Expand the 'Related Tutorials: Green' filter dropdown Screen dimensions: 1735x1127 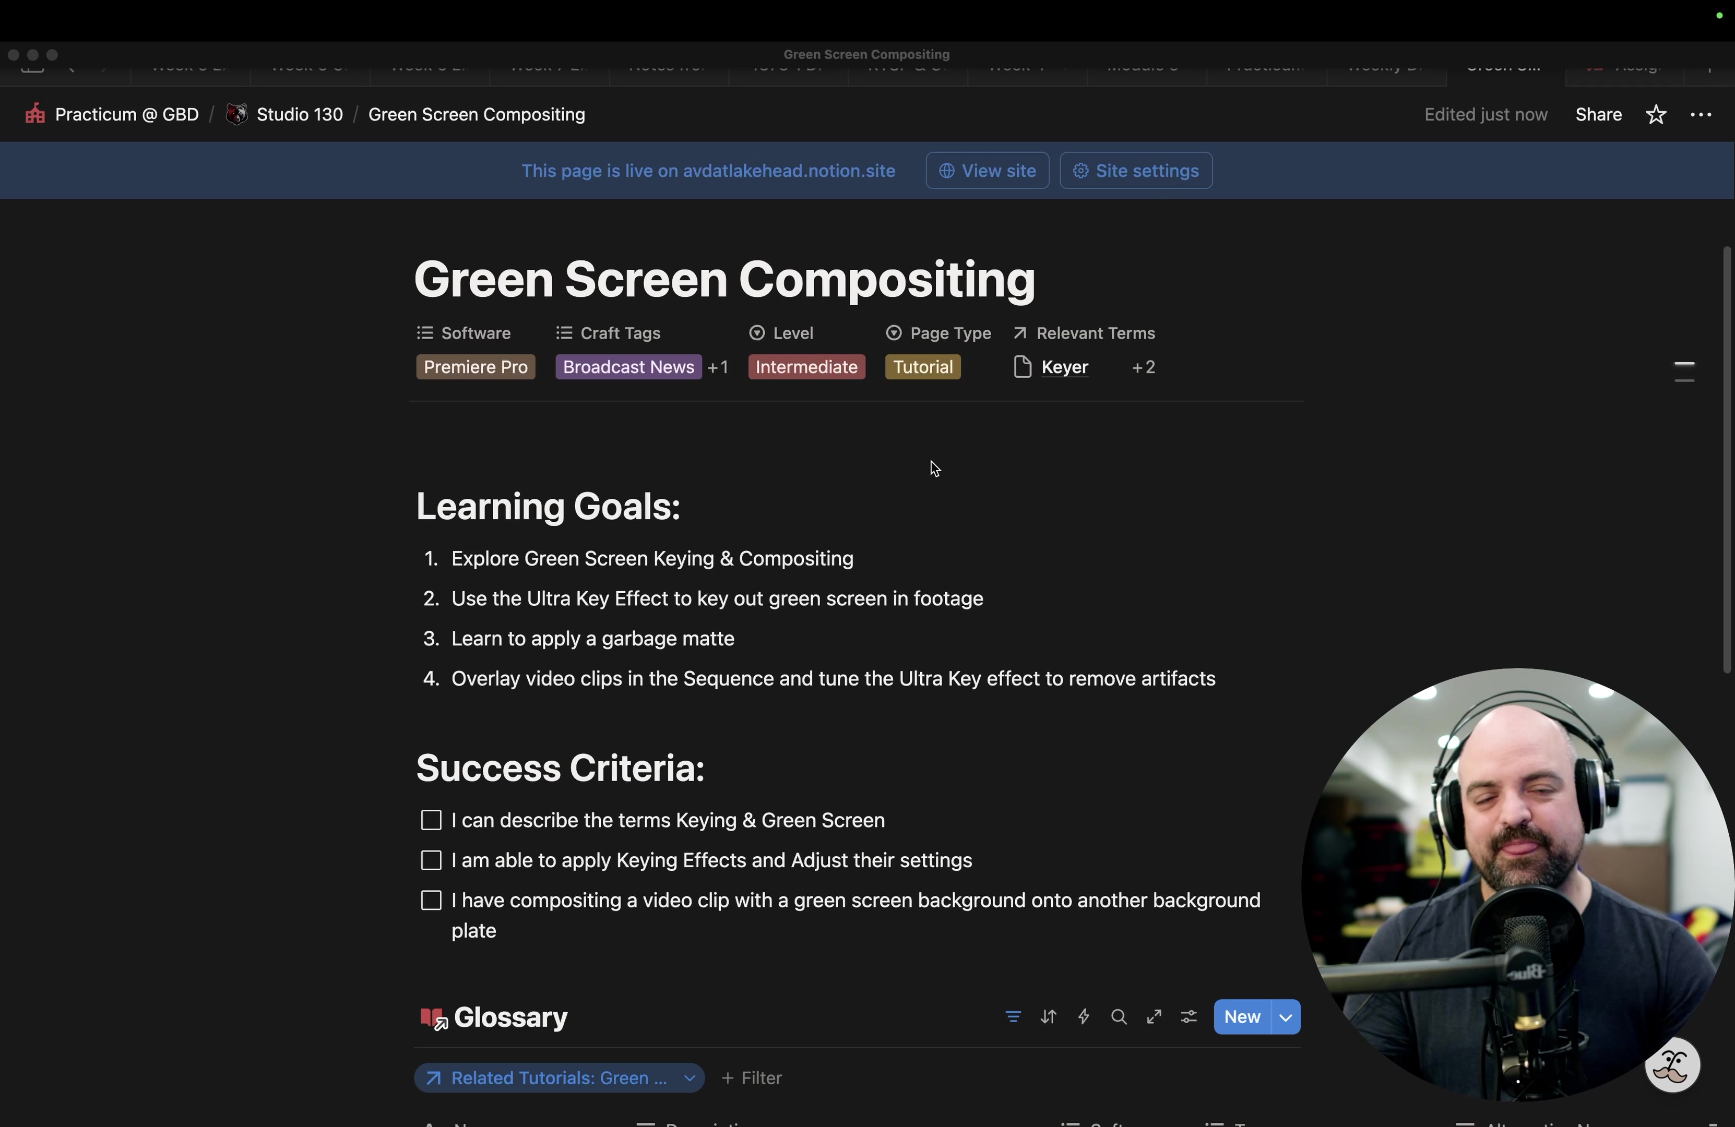(x=689, y=1077)
